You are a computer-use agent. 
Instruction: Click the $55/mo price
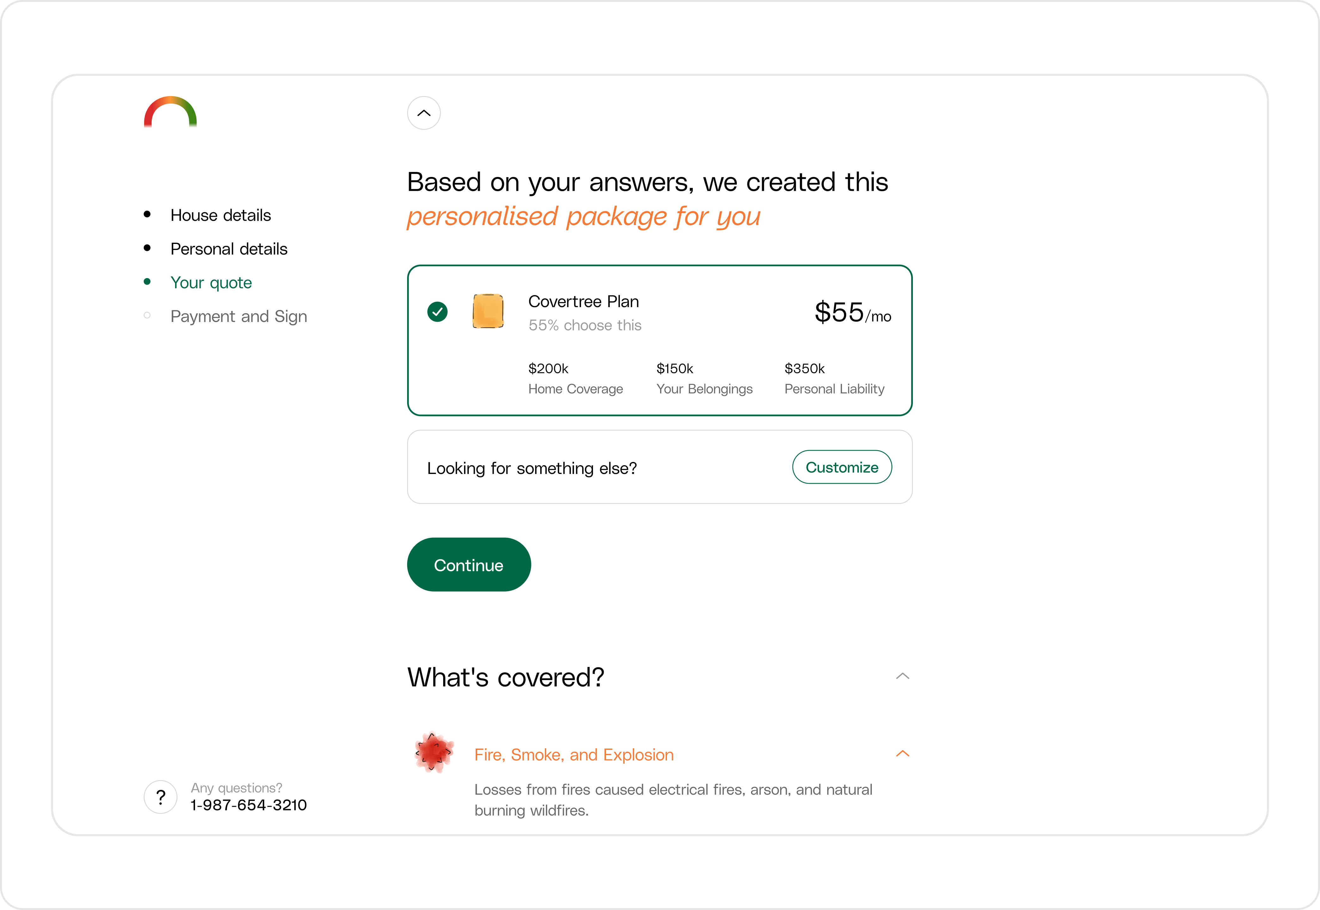(852, 313)
